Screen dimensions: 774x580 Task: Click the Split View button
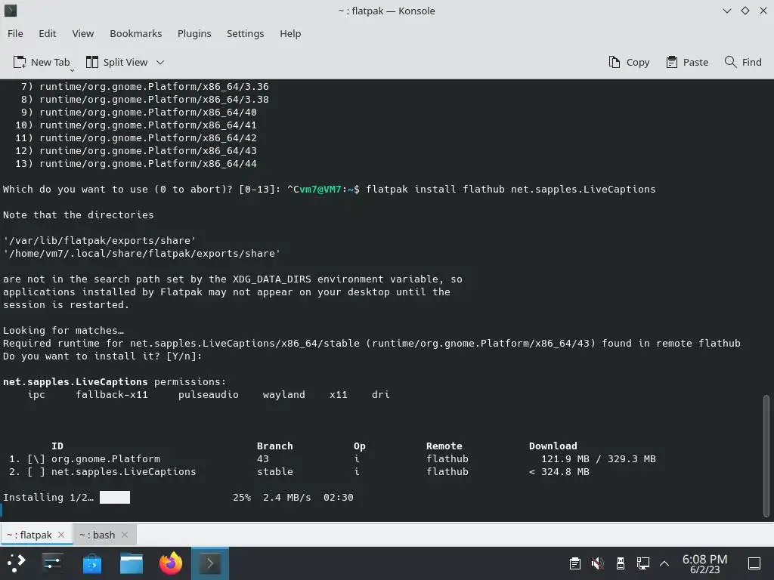tap(117, 62)
